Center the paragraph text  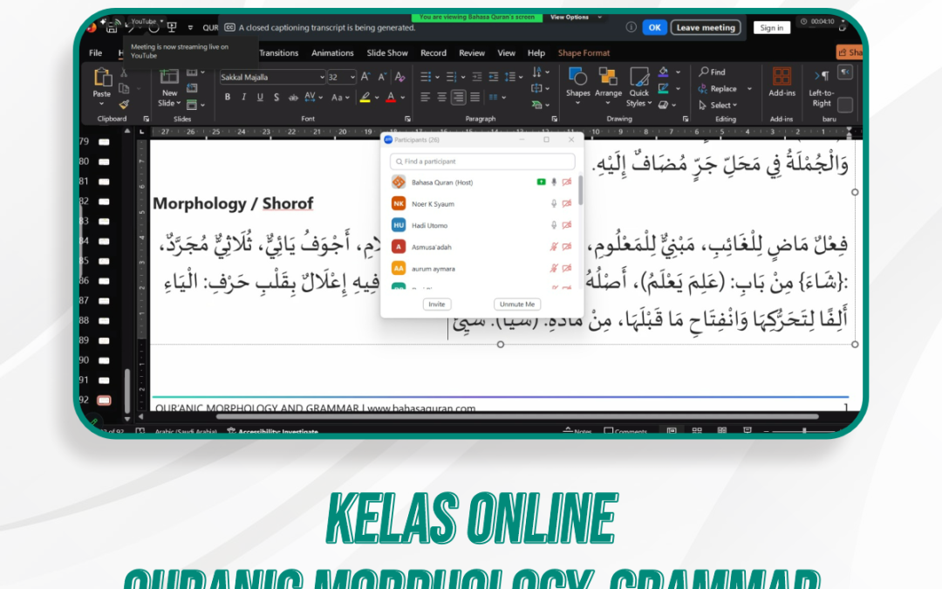point(441,97)
